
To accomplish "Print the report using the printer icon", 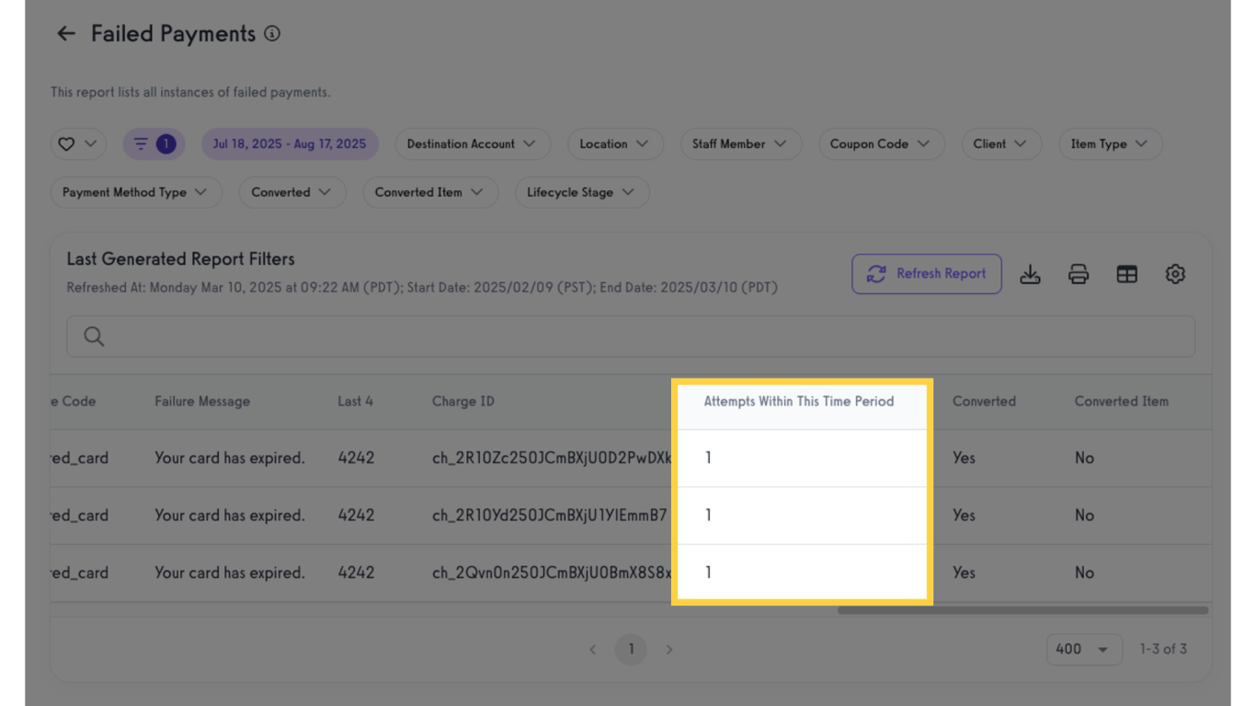I will click(x=1079, y=274).
